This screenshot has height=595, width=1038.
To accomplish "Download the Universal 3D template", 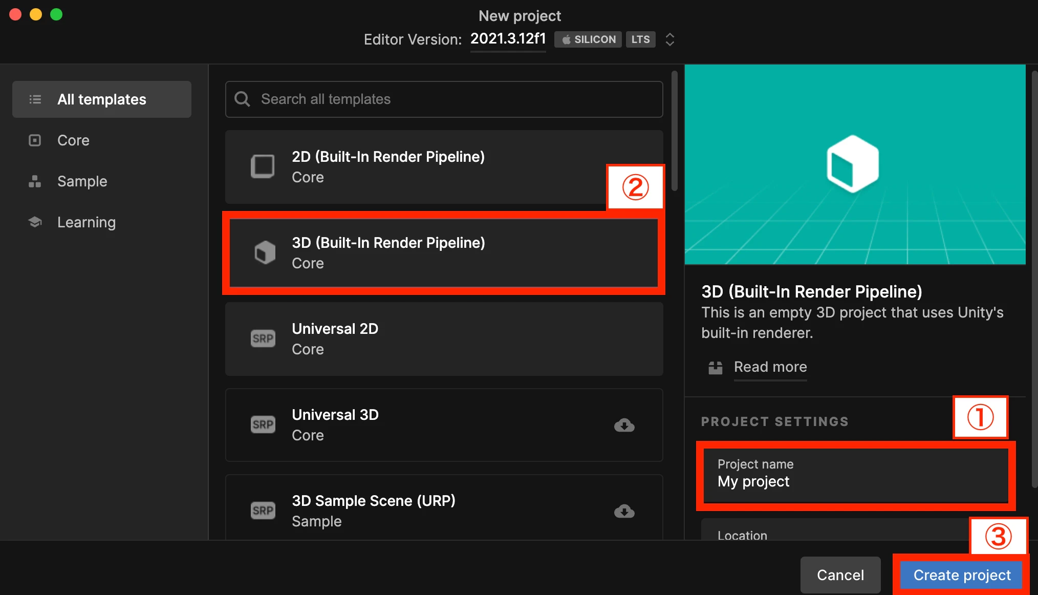I will pos(624,425).
